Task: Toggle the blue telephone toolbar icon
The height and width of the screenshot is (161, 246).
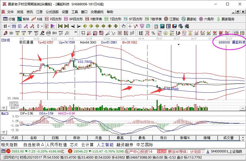Action: point(14,26)
